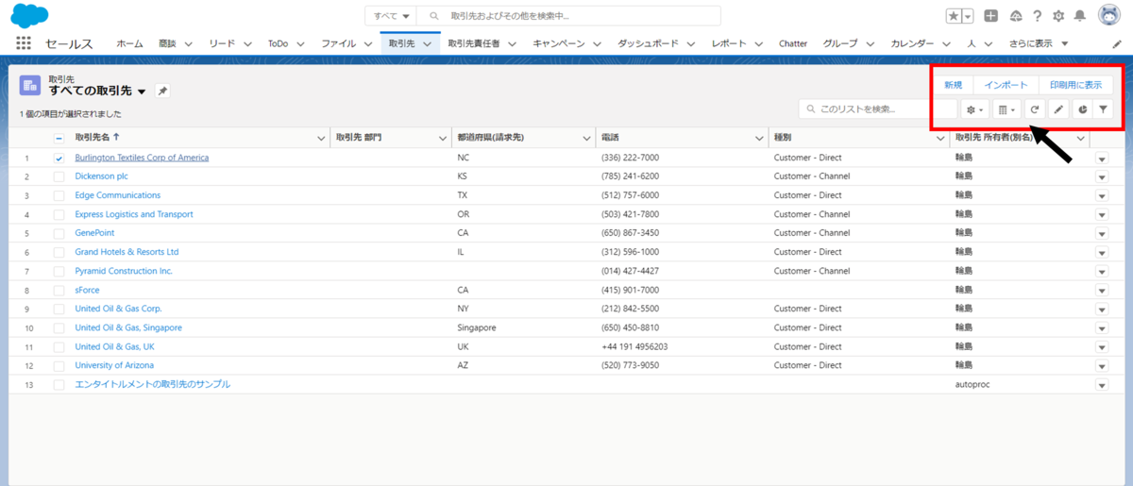This screenshot has width=1133, height=486.
Task: Open 取引先名 column options chevron
Action: click(319, 138)
